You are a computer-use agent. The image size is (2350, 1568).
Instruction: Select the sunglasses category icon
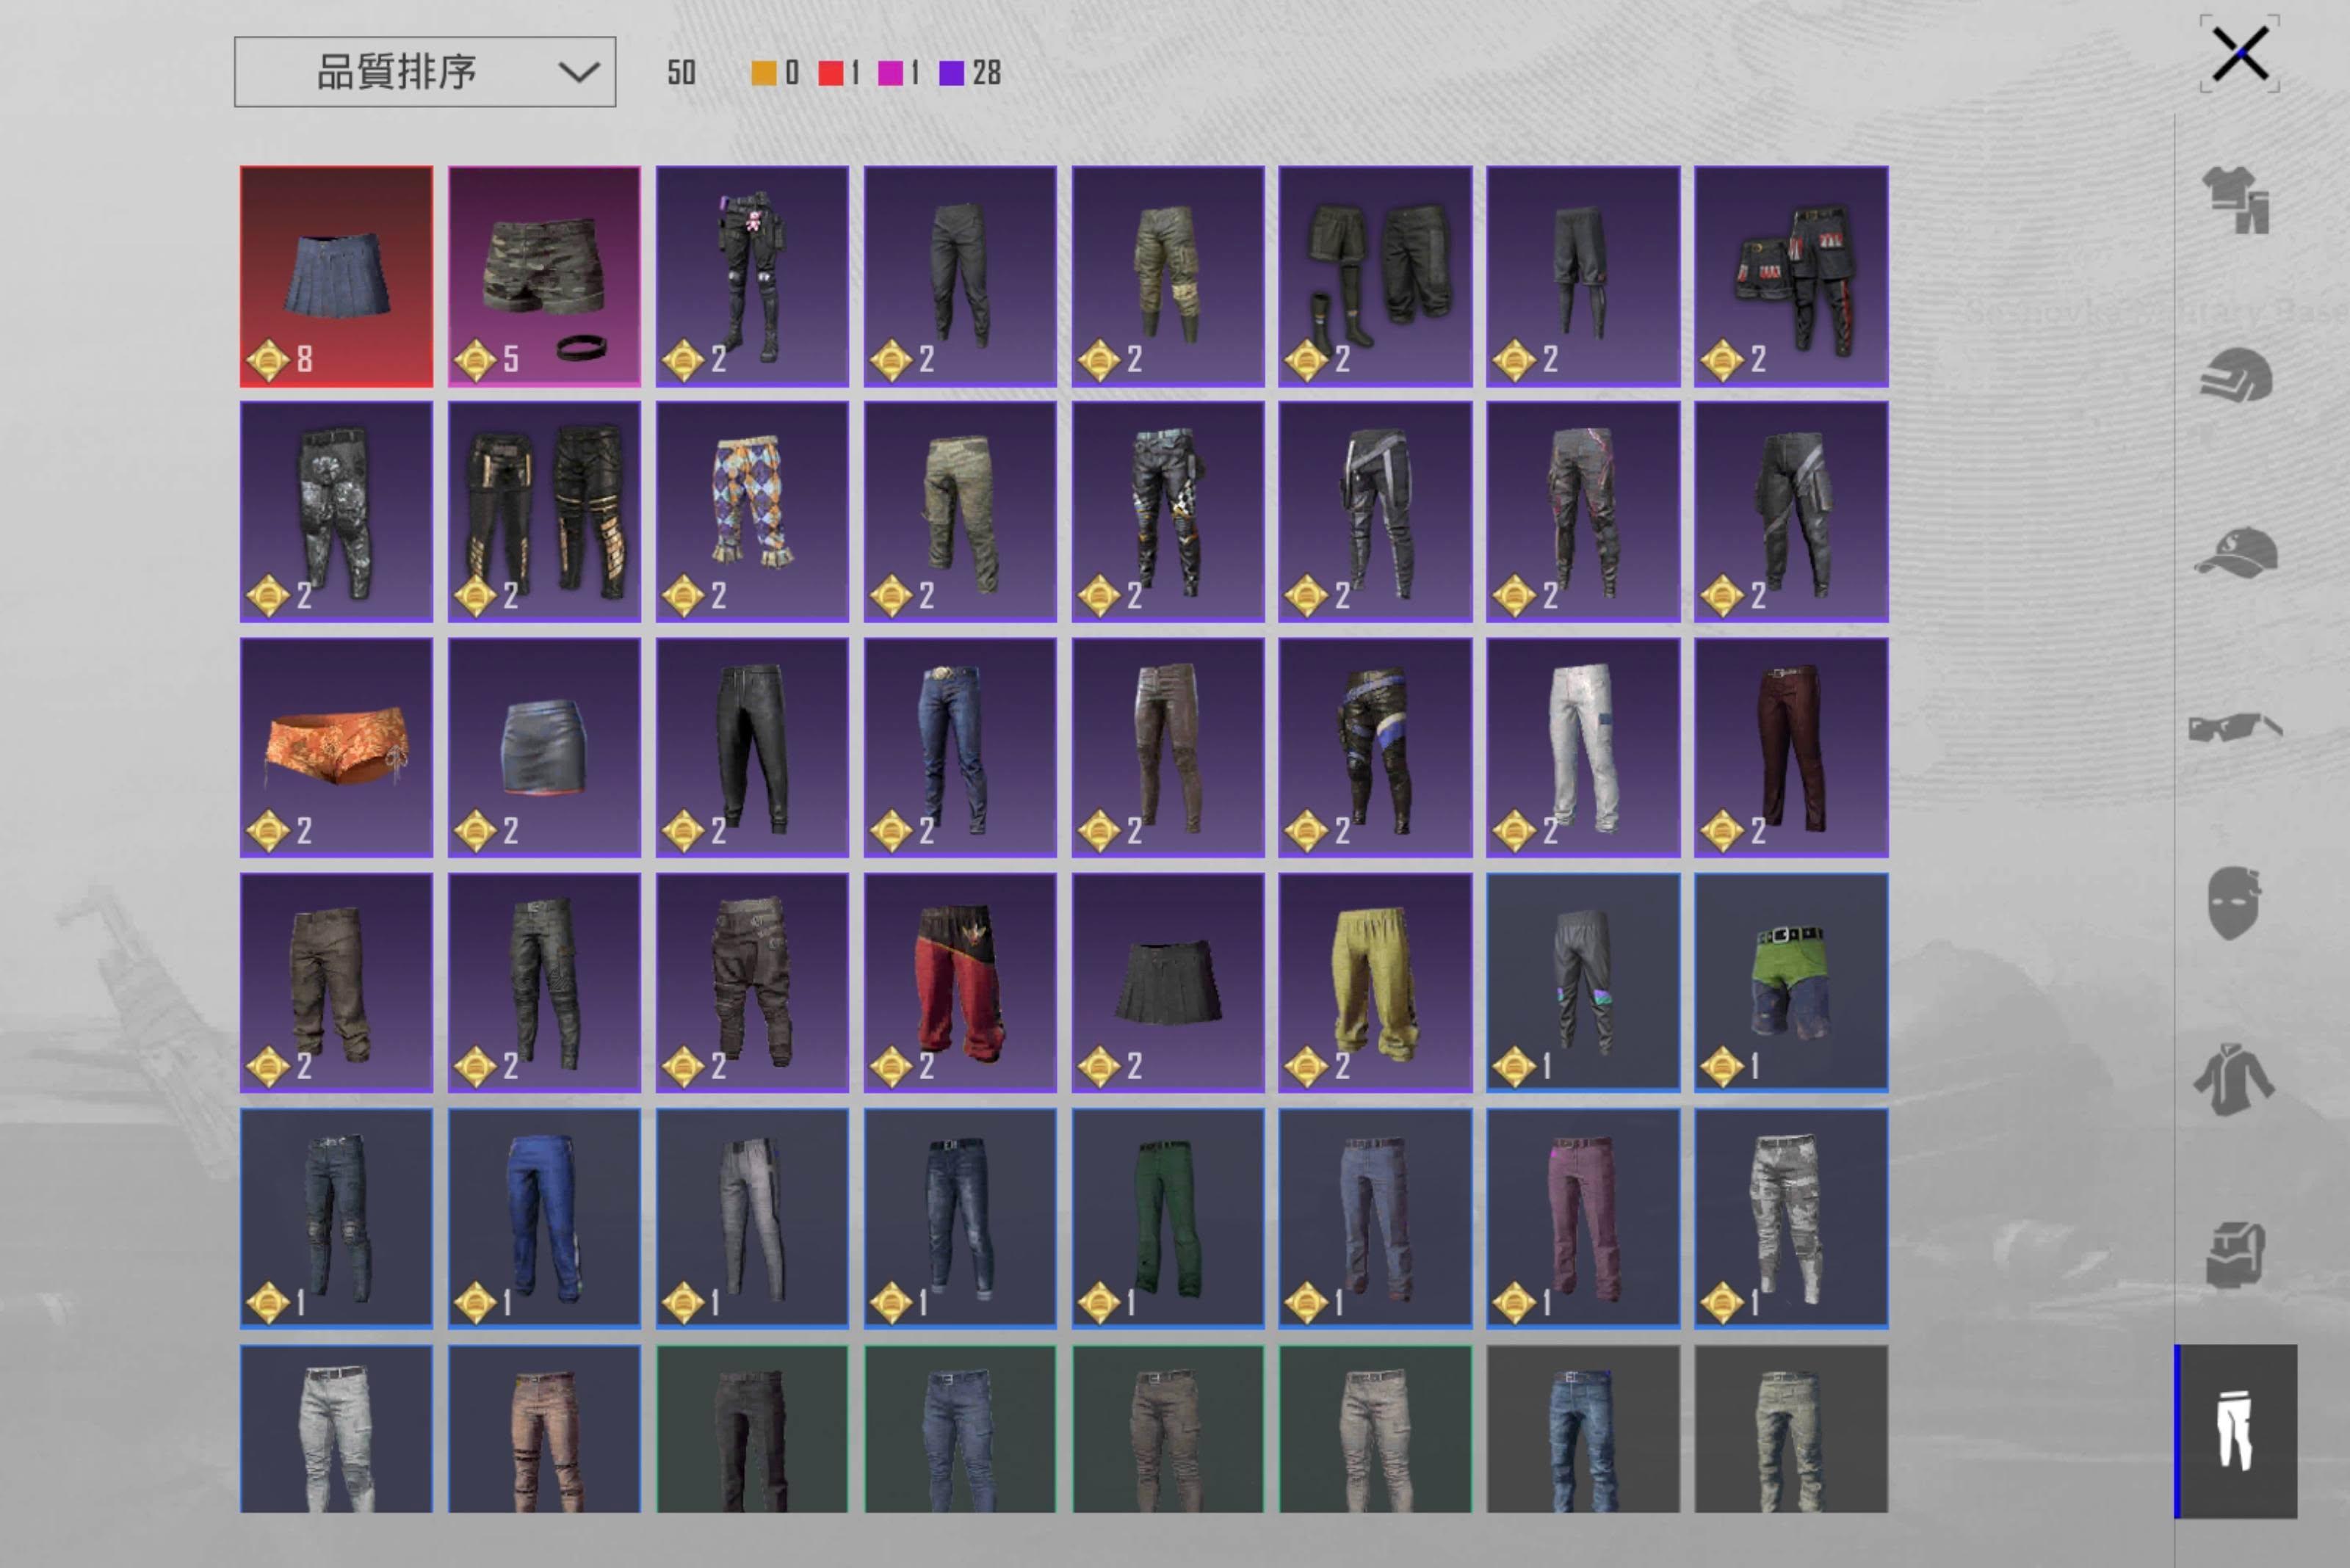(2236, 727)
